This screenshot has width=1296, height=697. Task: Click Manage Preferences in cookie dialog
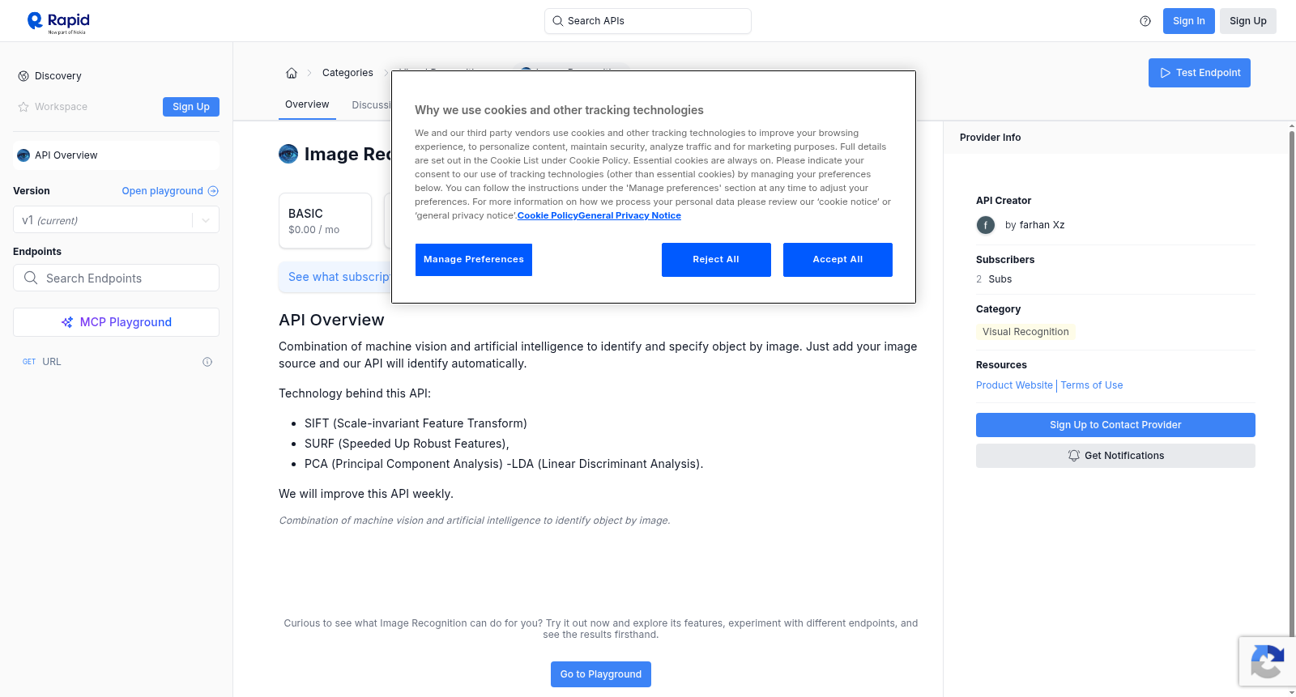tap(474, 260)
